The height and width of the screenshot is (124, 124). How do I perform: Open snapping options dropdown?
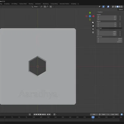(x=47, y=7)
